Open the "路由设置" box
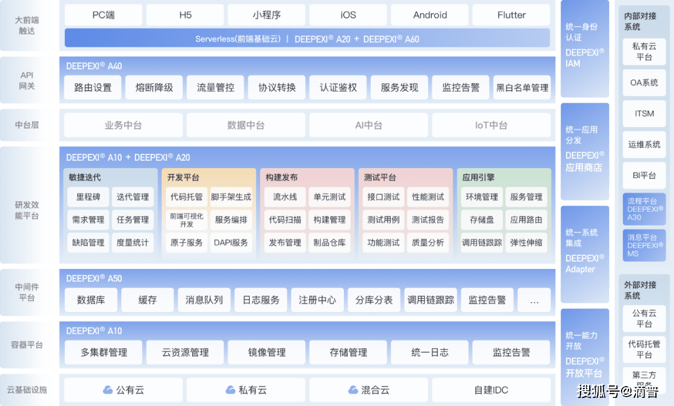The width and height of the screenshot is (674, 406). pos(93,87)
